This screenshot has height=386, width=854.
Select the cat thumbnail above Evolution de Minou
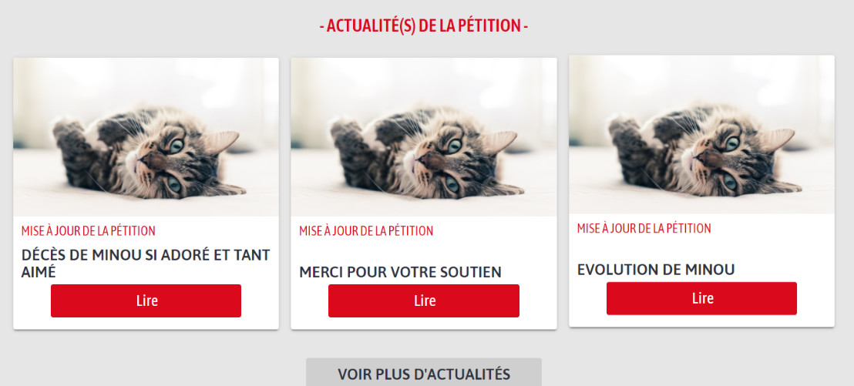[701, 135]
